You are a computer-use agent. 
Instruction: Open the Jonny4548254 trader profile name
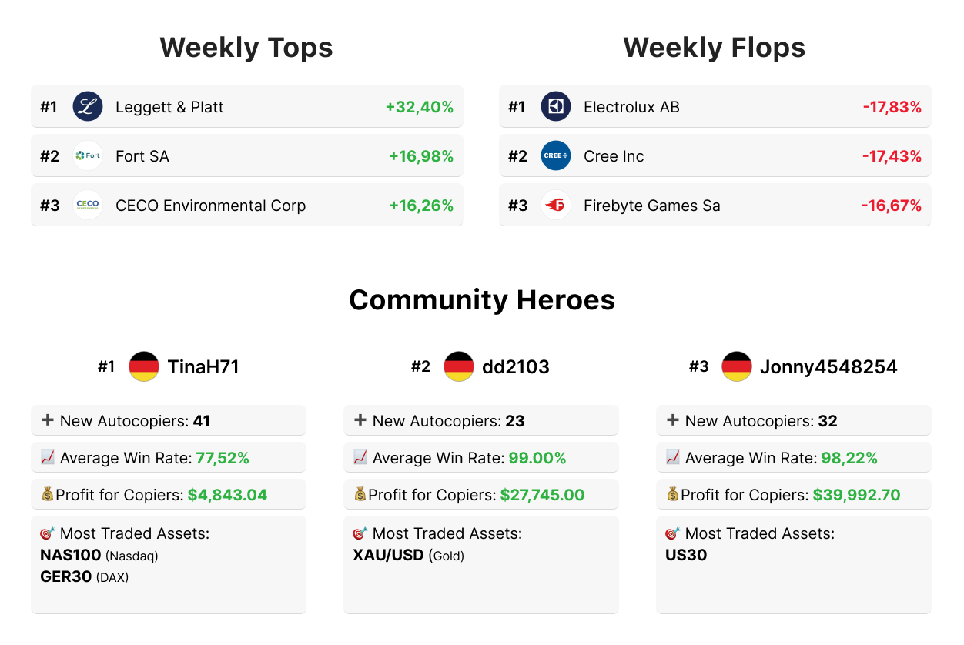click(x=828, y=367)
